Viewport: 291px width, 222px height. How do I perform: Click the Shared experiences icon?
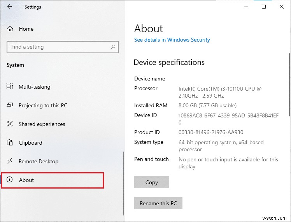tap(10, 124)
